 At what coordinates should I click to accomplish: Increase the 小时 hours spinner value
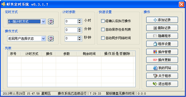79,20
